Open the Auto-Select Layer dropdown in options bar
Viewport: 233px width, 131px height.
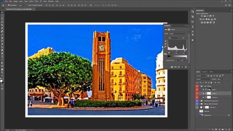pyautogui.click(x=21, y=5)
